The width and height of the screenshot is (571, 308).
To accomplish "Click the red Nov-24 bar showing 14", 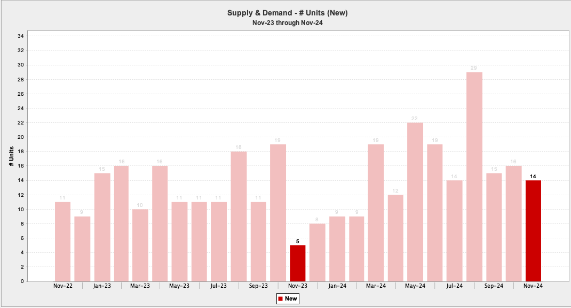I will pos(533,231).
